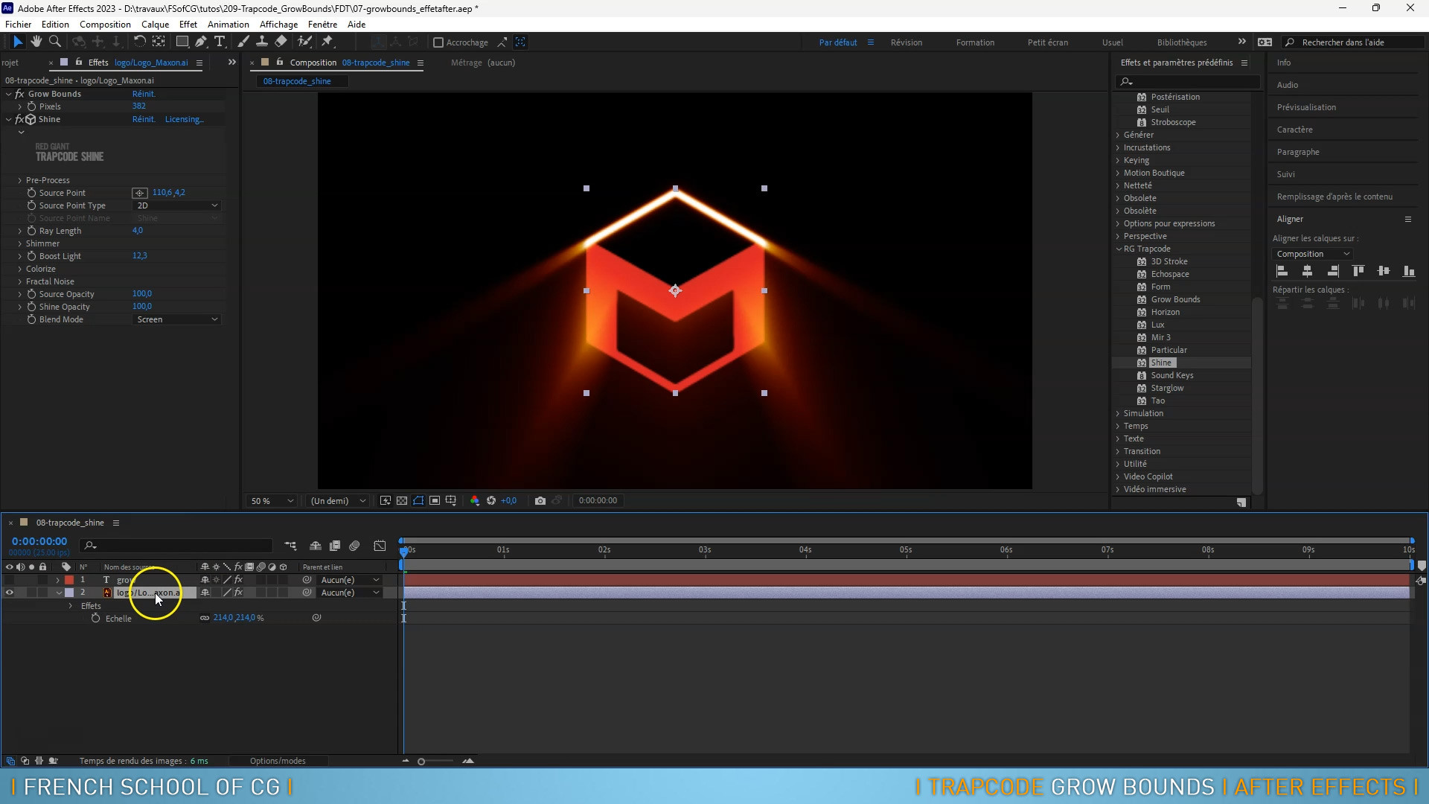
Task: Select the Puppet Pin tool
Action: tap(327, 42)
